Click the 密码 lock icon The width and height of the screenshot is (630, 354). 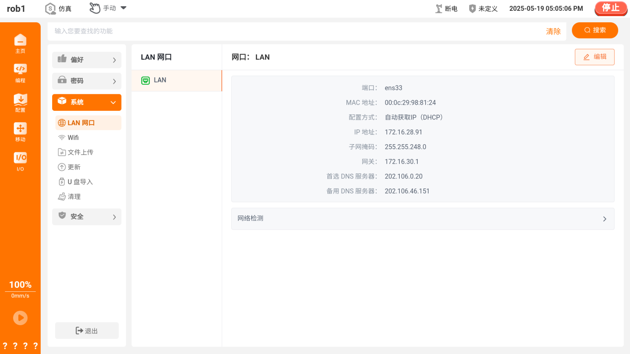pyautogui.click(x=62, y=80)
